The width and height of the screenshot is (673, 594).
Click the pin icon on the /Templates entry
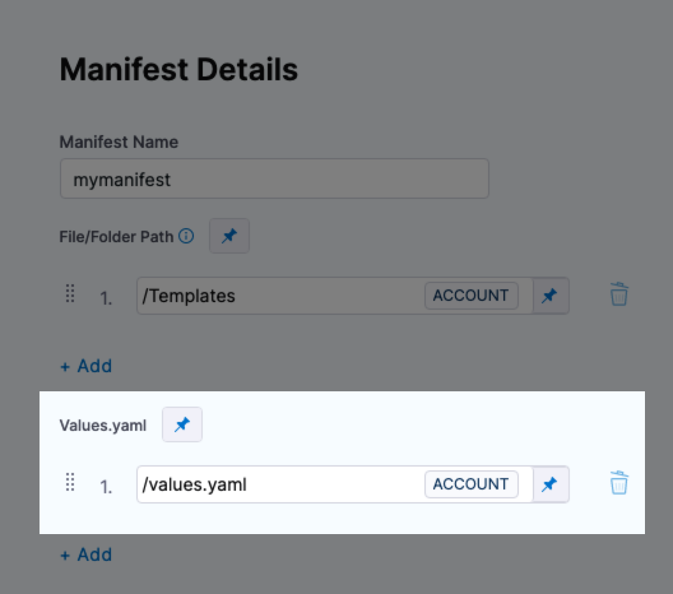tap(550, 296)
